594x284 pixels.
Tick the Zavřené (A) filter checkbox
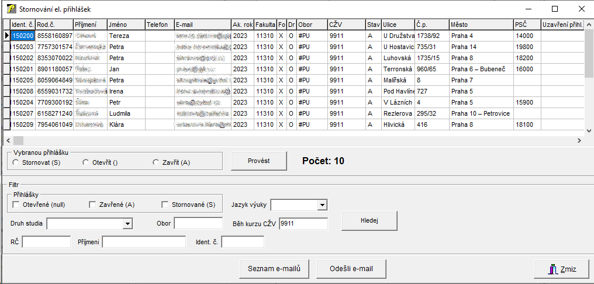click(92, 205)
